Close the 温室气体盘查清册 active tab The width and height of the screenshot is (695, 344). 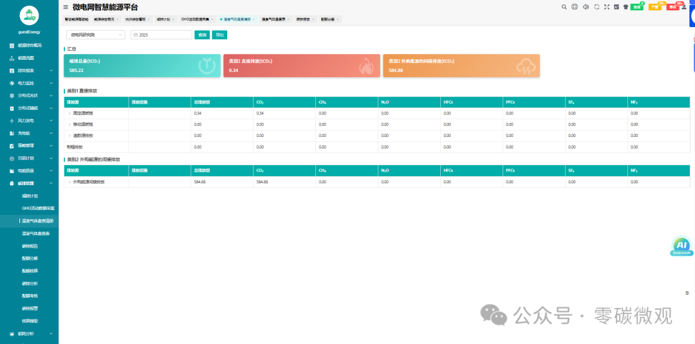tap(254, 19)
